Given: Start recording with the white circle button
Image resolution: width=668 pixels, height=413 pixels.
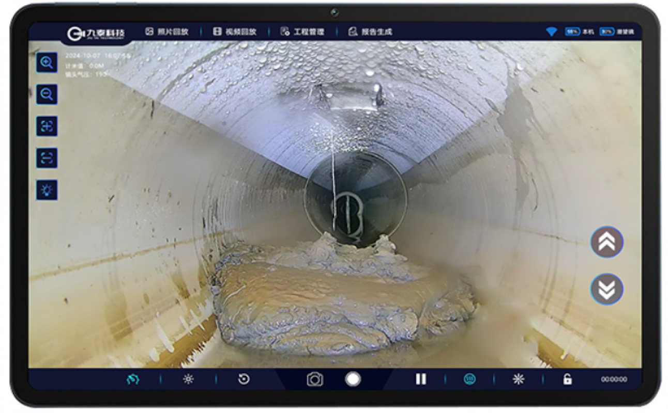Looking at the screenshot, I should 353,379.
